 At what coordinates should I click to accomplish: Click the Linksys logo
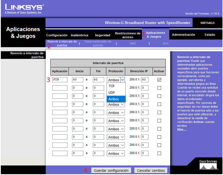[24, 9]
